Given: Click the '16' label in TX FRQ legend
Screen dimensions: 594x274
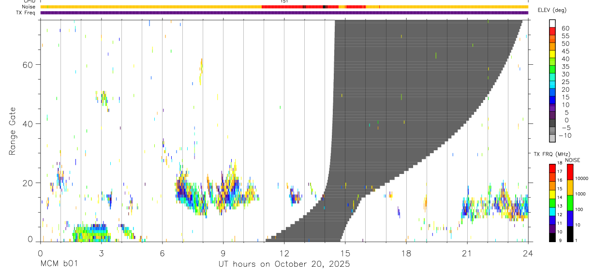Looking at the screenshot, I should pos(559,180).
